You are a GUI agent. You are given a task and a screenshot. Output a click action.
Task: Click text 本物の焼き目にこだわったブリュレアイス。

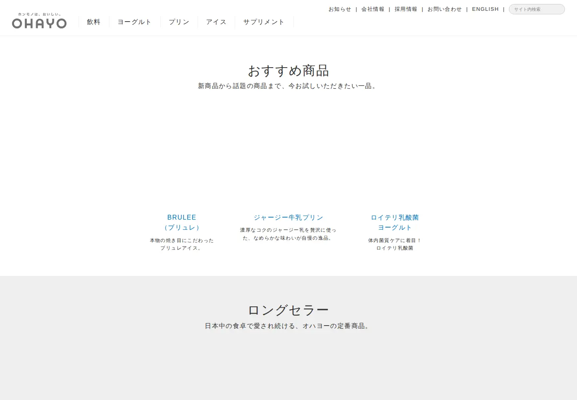pos(182,244)
